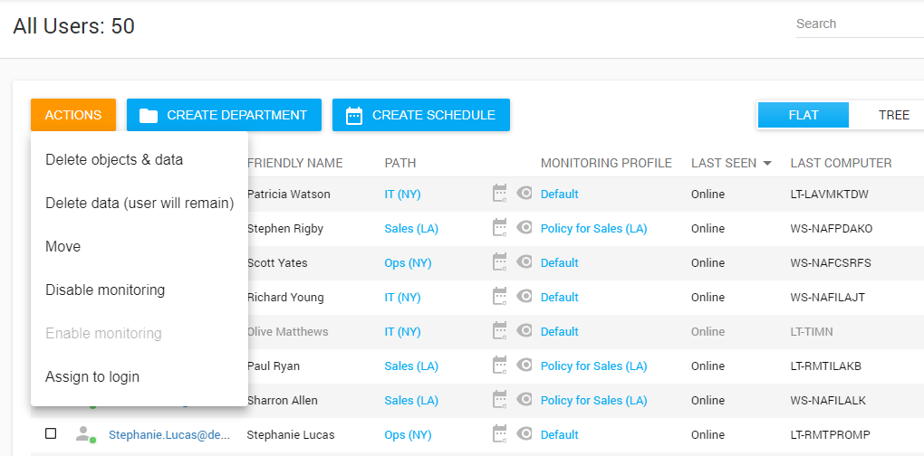
Task: Open Default profile for Patricia Watson
Action: coord(559,195)
